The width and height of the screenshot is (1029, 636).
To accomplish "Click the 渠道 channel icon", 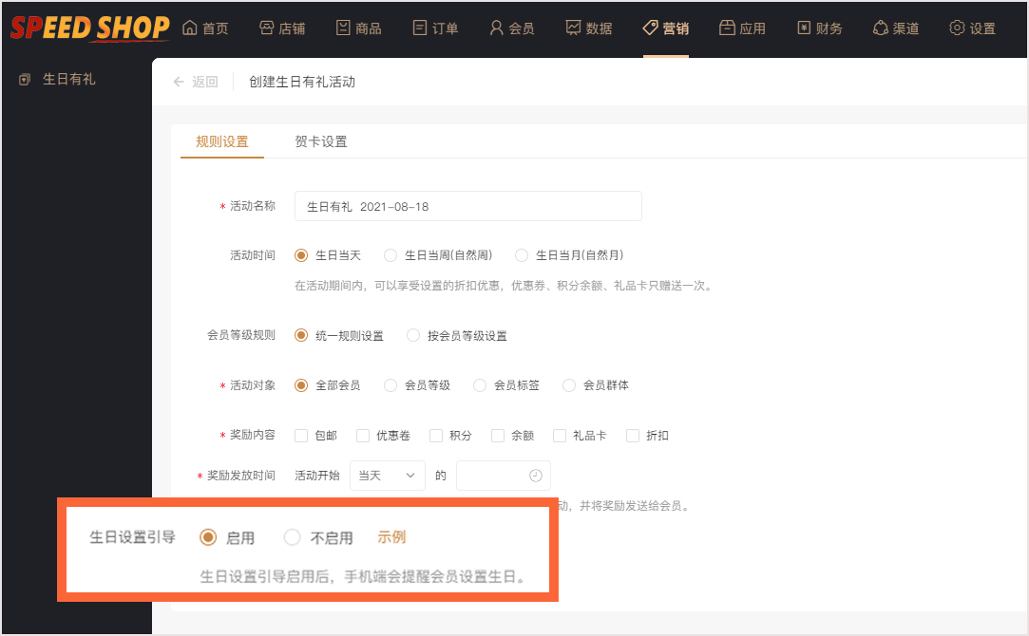I will coord(881,28).
